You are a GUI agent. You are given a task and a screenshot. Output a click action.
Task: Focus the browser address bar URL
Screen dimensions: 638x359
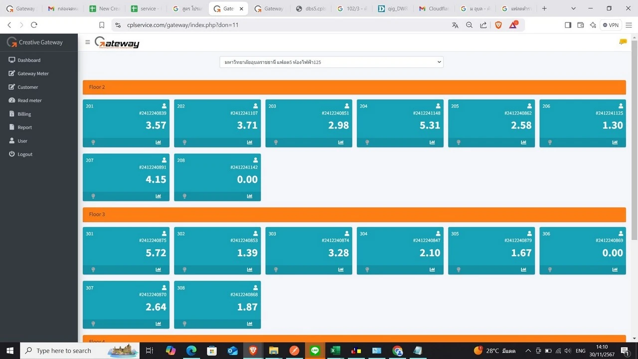click(x=182, y=25)
